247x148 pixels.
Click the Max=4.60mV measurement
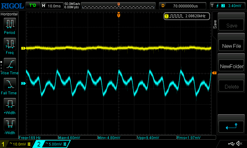[69, 138]
